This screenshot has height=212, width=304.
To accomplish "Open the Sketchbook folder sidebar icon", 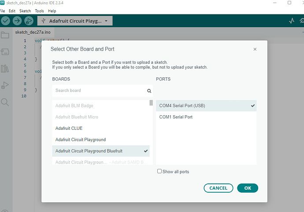I will [x=5, y=35].
